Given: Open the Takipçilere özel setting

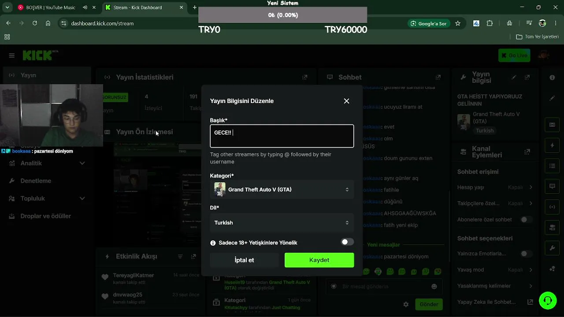Looking at the screenshot, I should tap(495, 203).
